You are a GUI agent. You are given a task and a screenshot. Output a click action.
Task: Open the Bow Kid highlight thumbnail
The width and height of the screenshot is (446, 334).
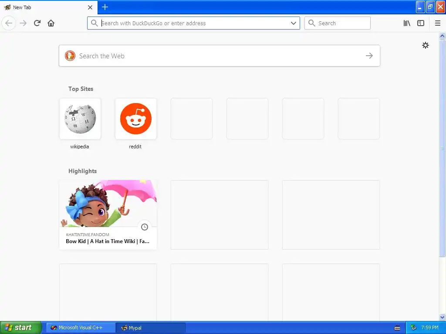pyautogui.click(x=108, y=204)
